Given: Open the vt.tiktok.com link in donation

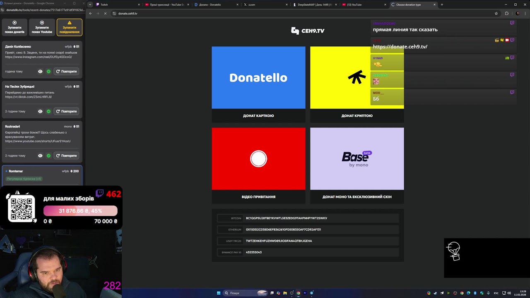Looking at the screenshot, I should (29, 97).
